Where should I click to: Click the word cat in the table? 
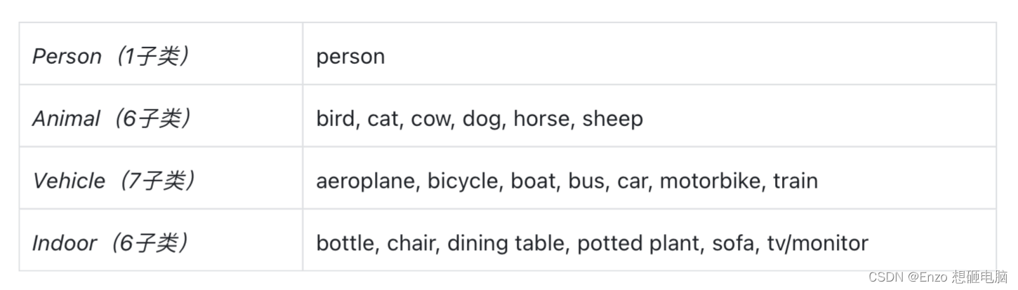[384, 118]
